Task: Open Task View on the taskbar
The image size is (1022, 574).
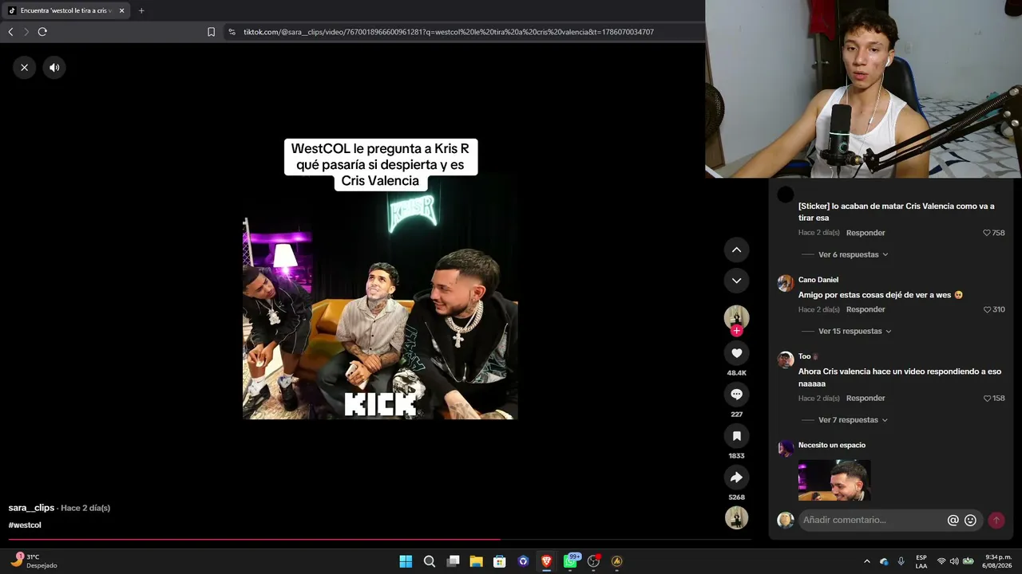Action: coord(453,561)
